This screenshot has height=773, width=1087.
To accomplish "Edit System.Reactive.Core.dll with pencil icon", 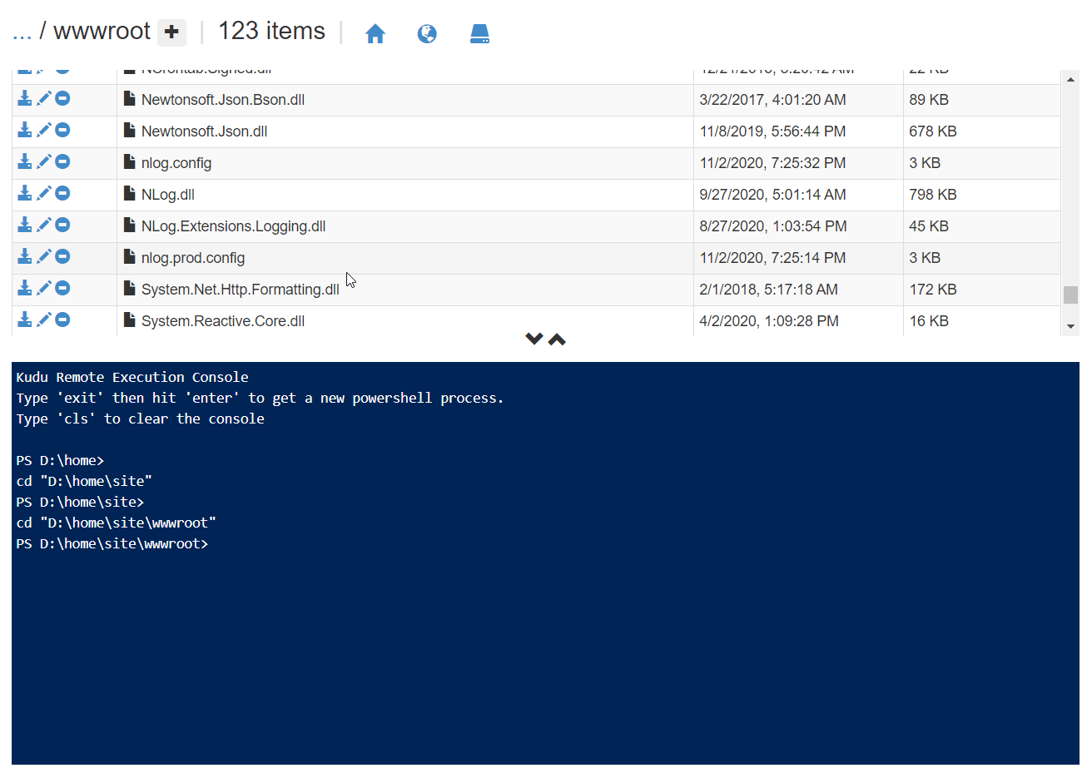I will tap(44, 320).
